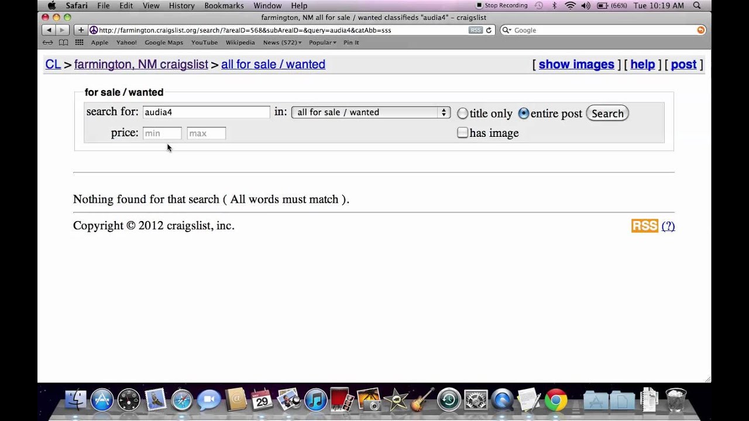Open the Mail stamp icon in Dock
The image size is (749, 421).
(x=155, y=400)
